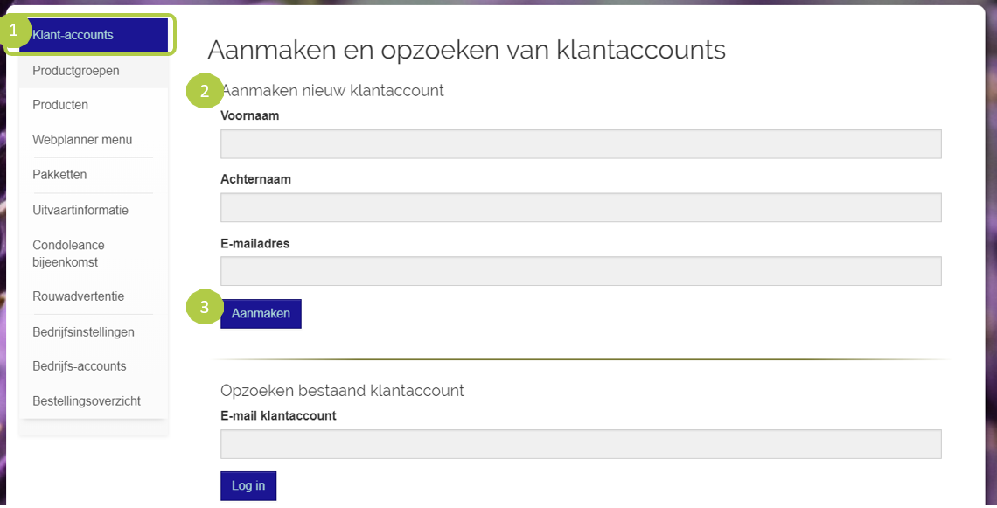
Task: Click the step 2 number marker
Action: [x=205, y=91]
